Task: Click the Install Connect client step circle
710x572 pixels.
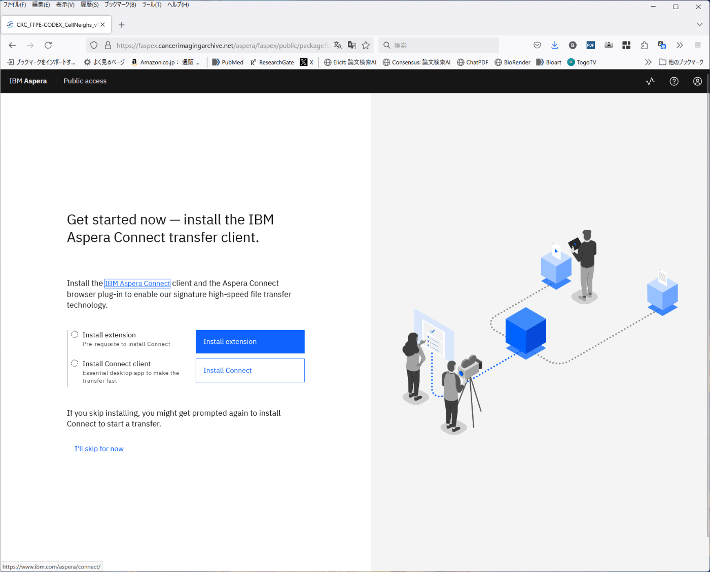Action: pos(75,363)
